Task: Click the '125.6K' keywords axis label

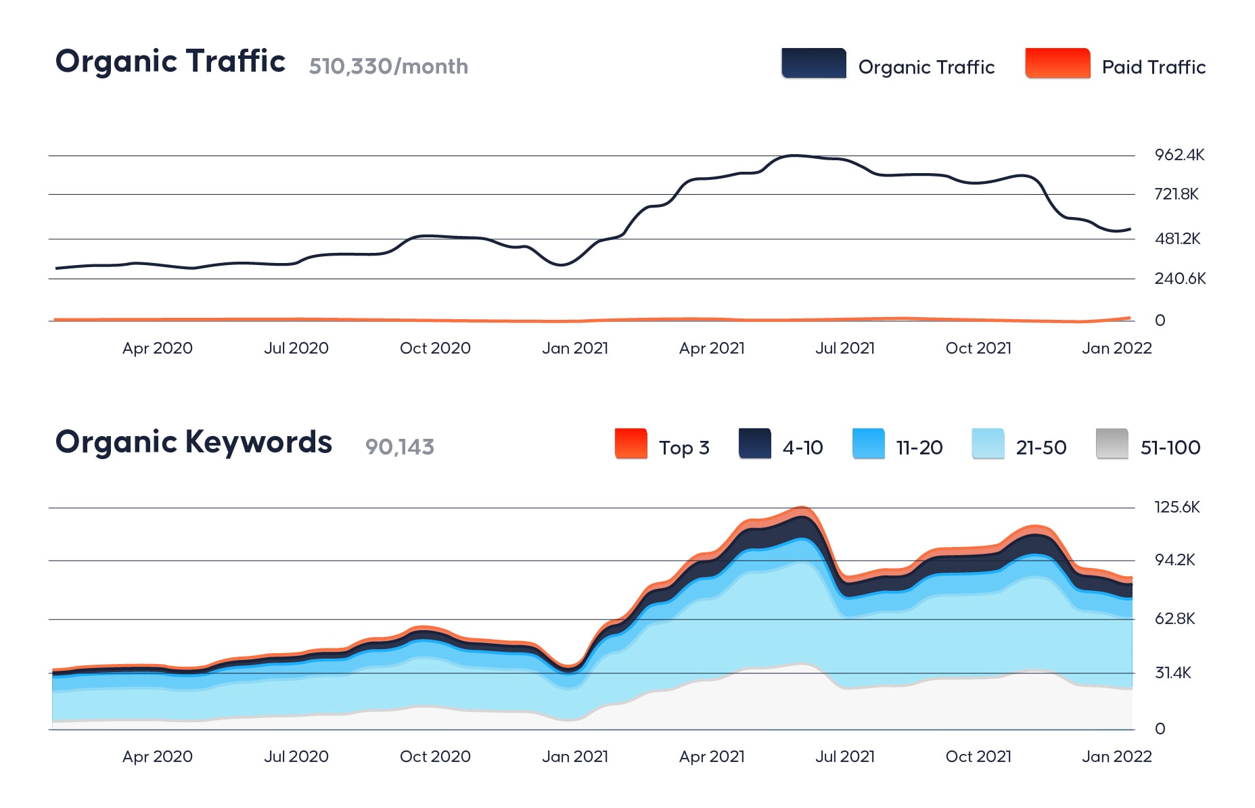Action: pyautogui.click(x=1177, y=507)
